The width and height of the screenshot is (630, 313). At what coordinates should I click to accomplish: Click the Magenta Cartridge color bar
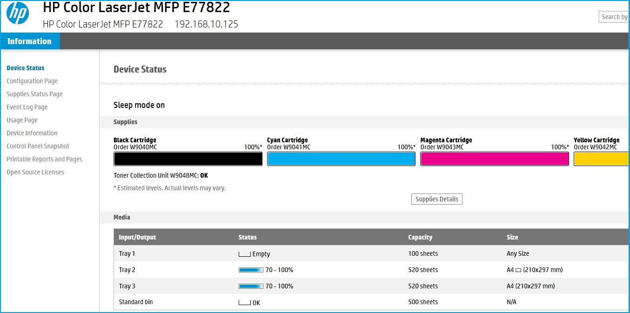pyautogui.click(x=494, y=159)
